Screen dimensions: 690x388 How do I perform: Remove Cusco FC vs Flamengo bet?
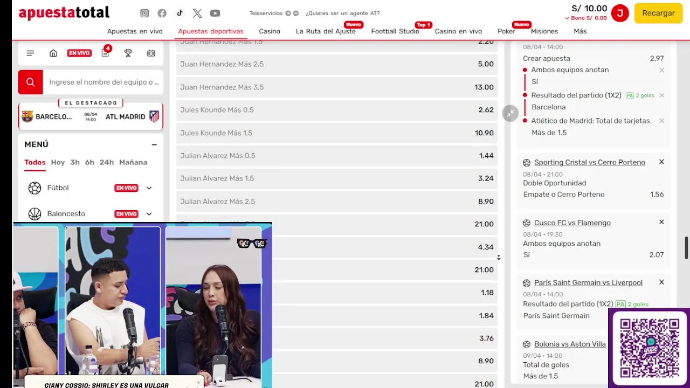coord(661,222)
